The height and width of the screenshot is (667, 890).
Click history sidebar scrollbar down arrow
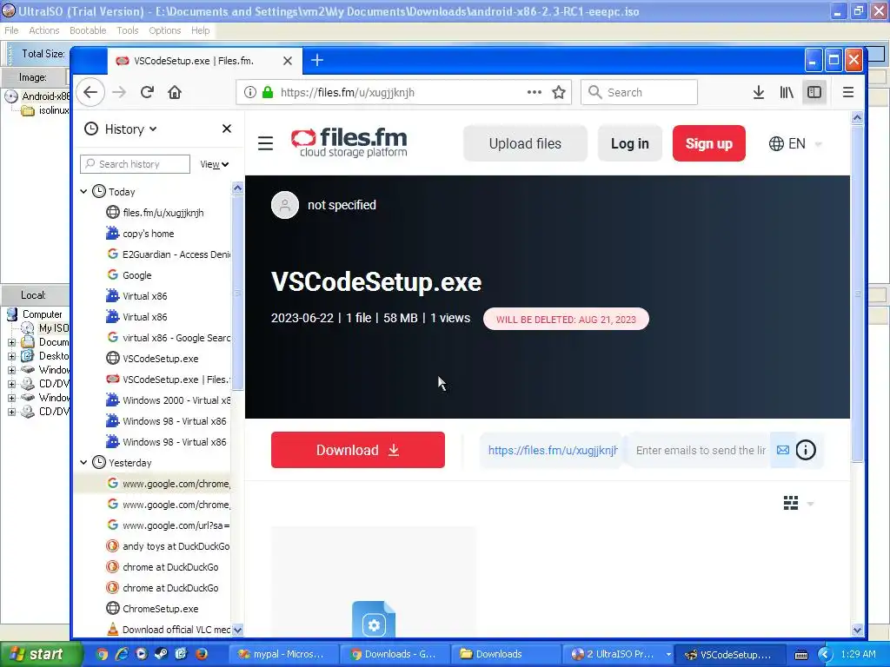[x=237, y=630]
